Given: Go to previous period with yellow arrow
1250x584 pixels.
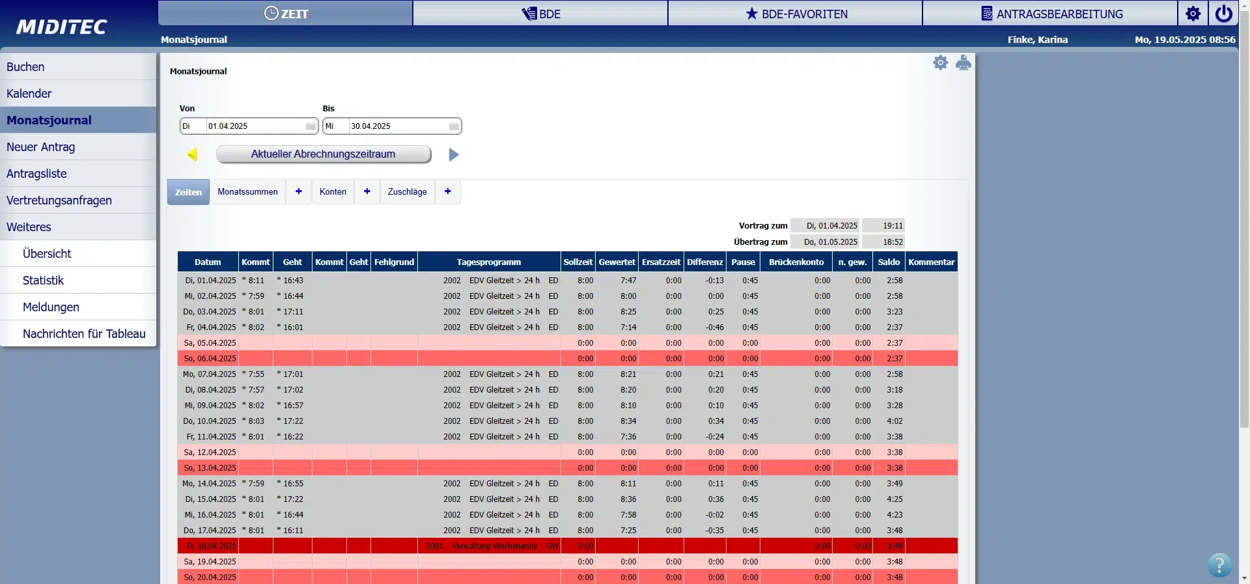Looking at the screenshot, I should (192, 154).
